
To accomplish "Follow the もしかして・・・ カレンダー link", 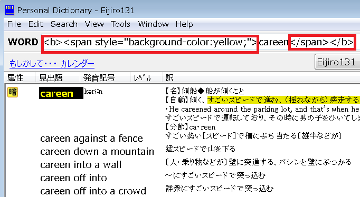I will [x=52, y=64].
